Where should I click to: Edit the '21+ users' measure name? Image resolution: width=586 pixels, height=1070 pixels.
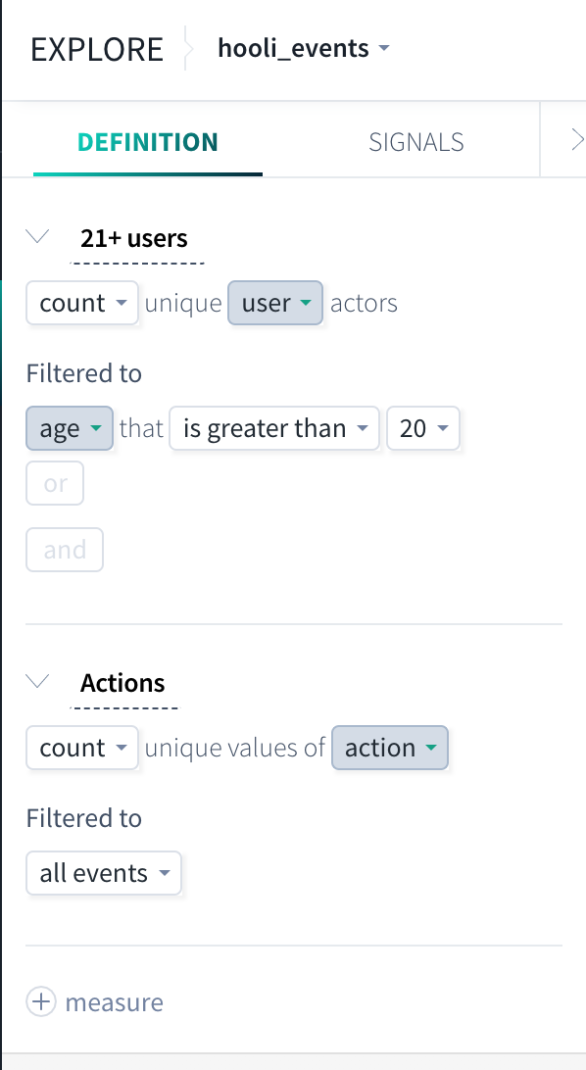point(134,238)
